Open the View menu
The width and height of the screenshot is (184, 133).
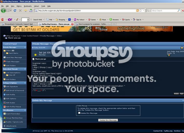[12, 6]
